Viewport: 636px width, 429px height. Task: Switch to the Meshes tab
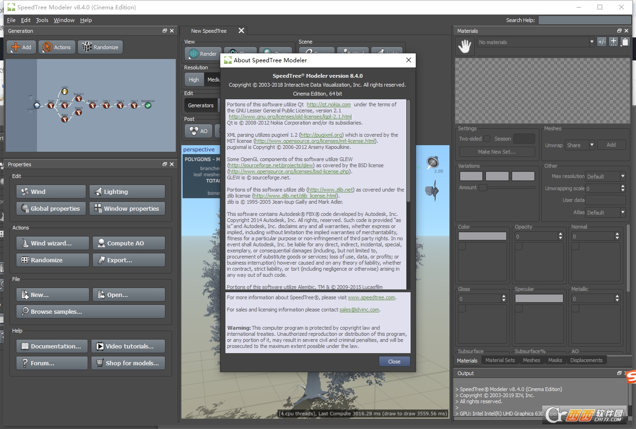pos(531,360)
